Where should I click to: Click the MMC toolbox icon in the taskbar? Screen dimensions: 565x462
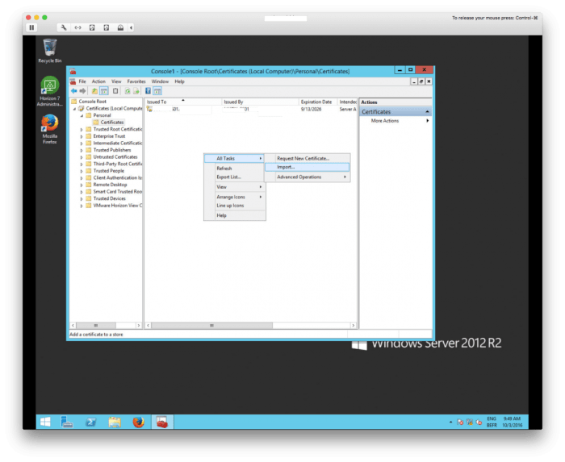tap(162, 422)
